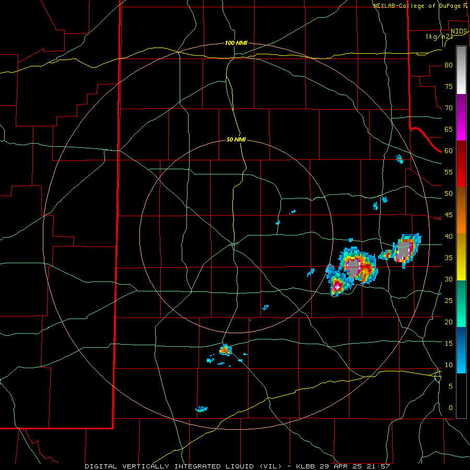
Task: Pick the brown-orange segment of the color bar
Action: pos(461,210)
